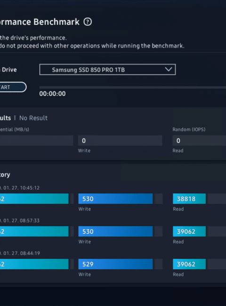This screenshot has height=306, width=226.
Task: Click the warning about other operations text
Action: [x=92, y=46]
